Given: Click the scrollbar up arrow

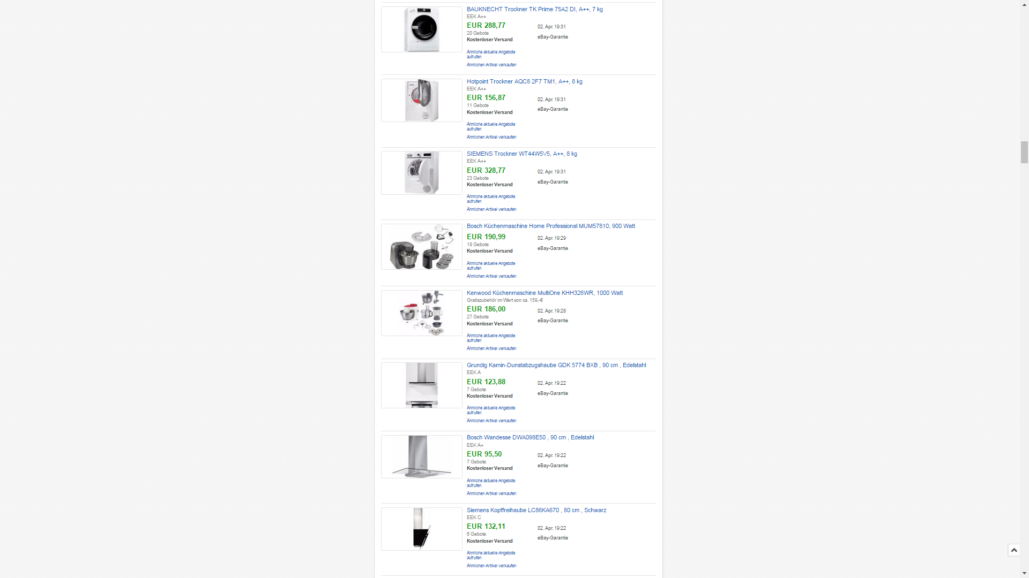Looking at the screenshot, I should (x=1024, y=4).
